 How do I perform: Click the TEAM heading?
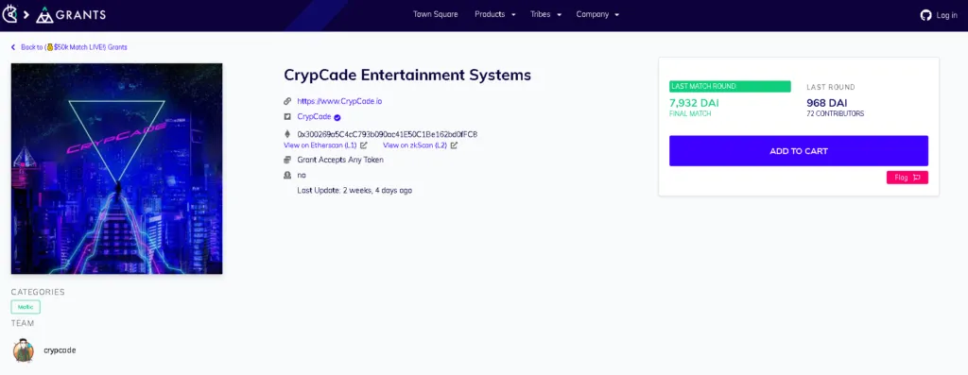click(23, 323)
